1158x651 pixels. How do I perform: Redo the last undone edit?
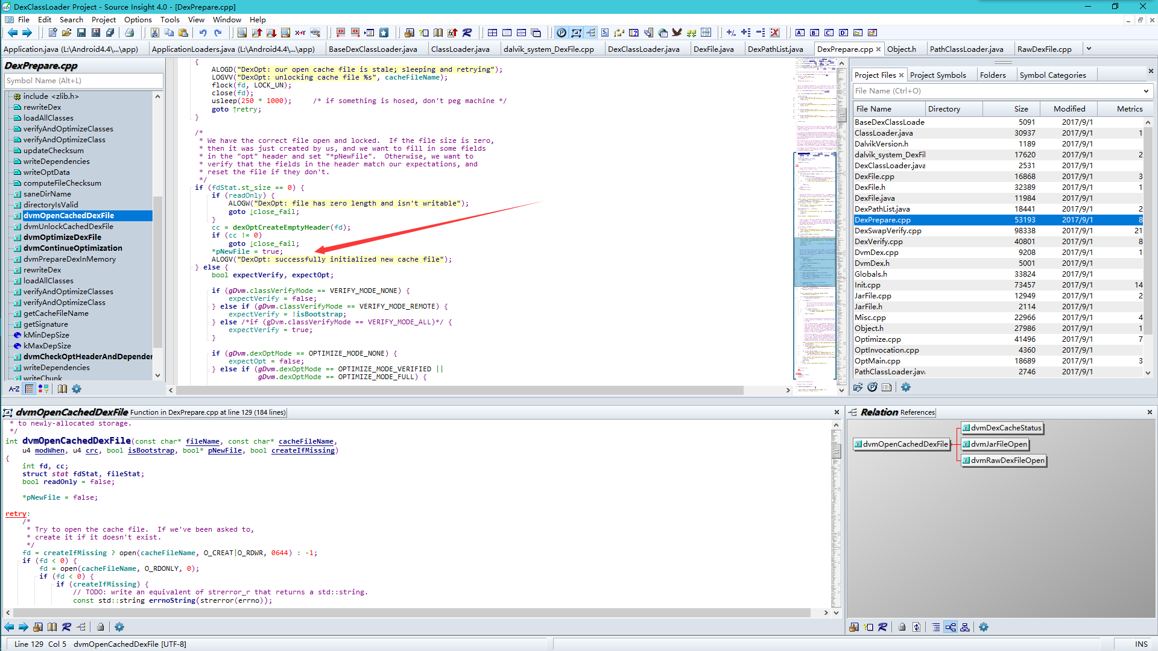[x=218, y=33]
